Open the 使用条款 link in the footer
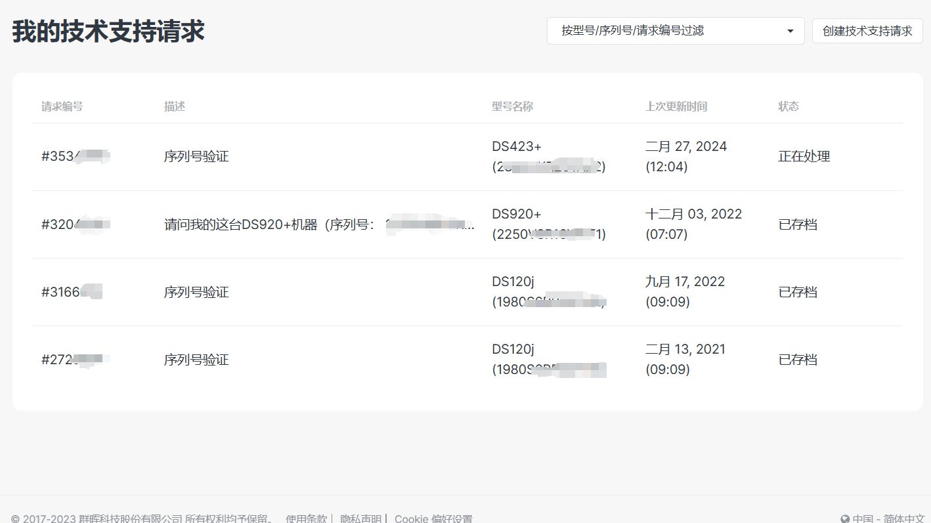 (306, 518)
